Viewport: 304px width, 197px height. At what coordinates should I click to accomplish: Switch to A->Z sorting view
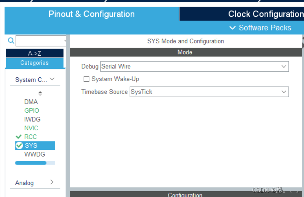pos(35,53)
